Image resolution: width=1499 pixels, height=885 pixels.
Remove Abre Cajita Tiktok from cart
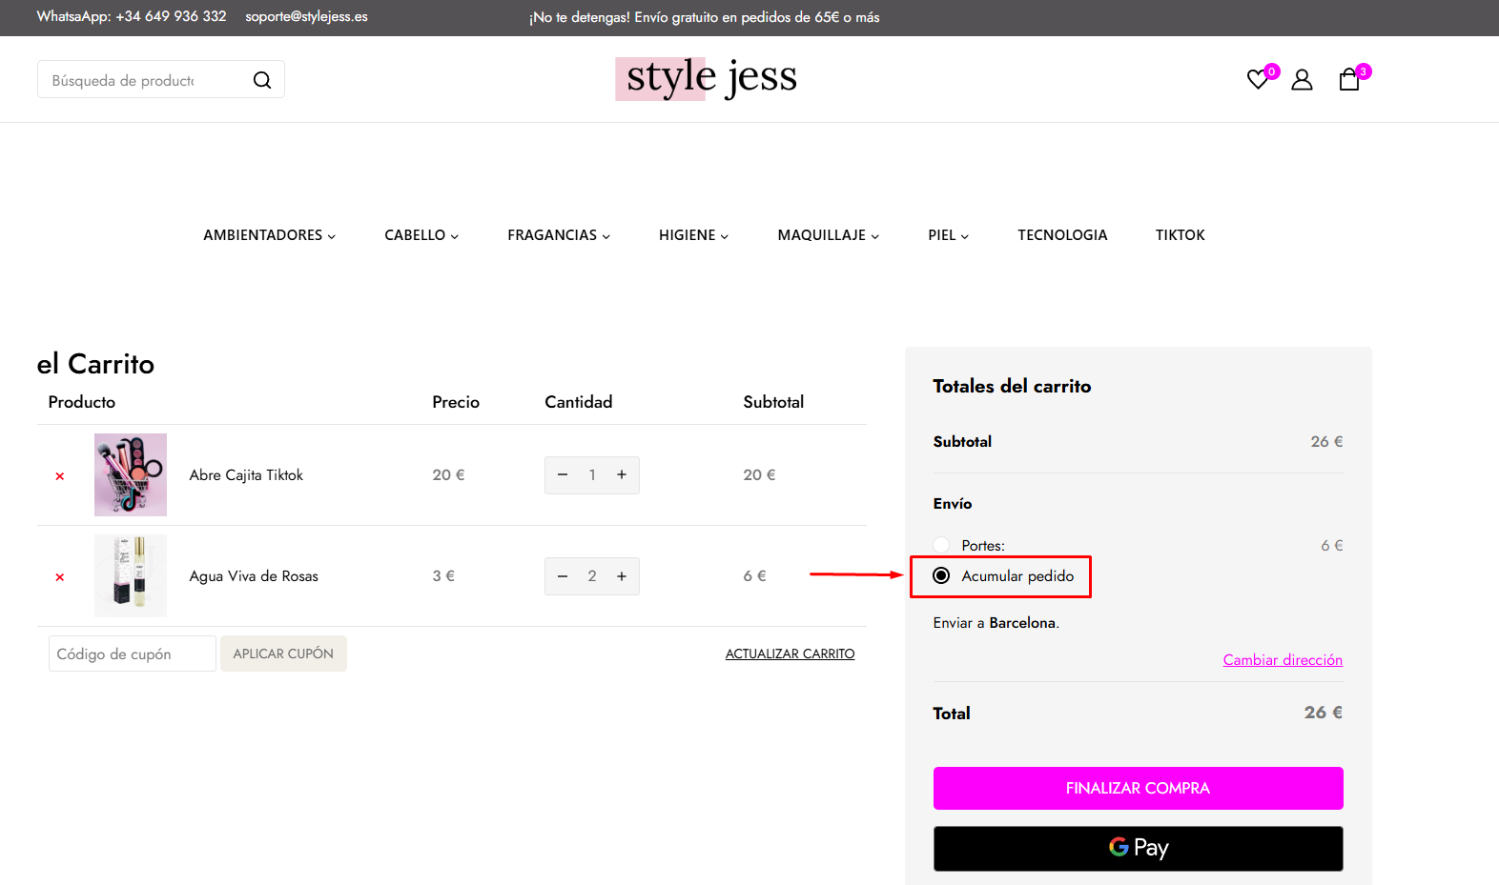click(60, 476)
